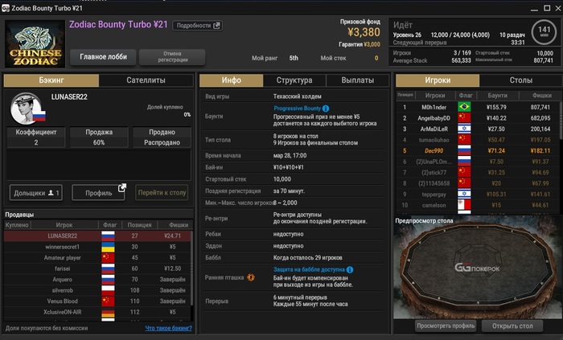Sort sellers by Куплено column header

(17, 225)
